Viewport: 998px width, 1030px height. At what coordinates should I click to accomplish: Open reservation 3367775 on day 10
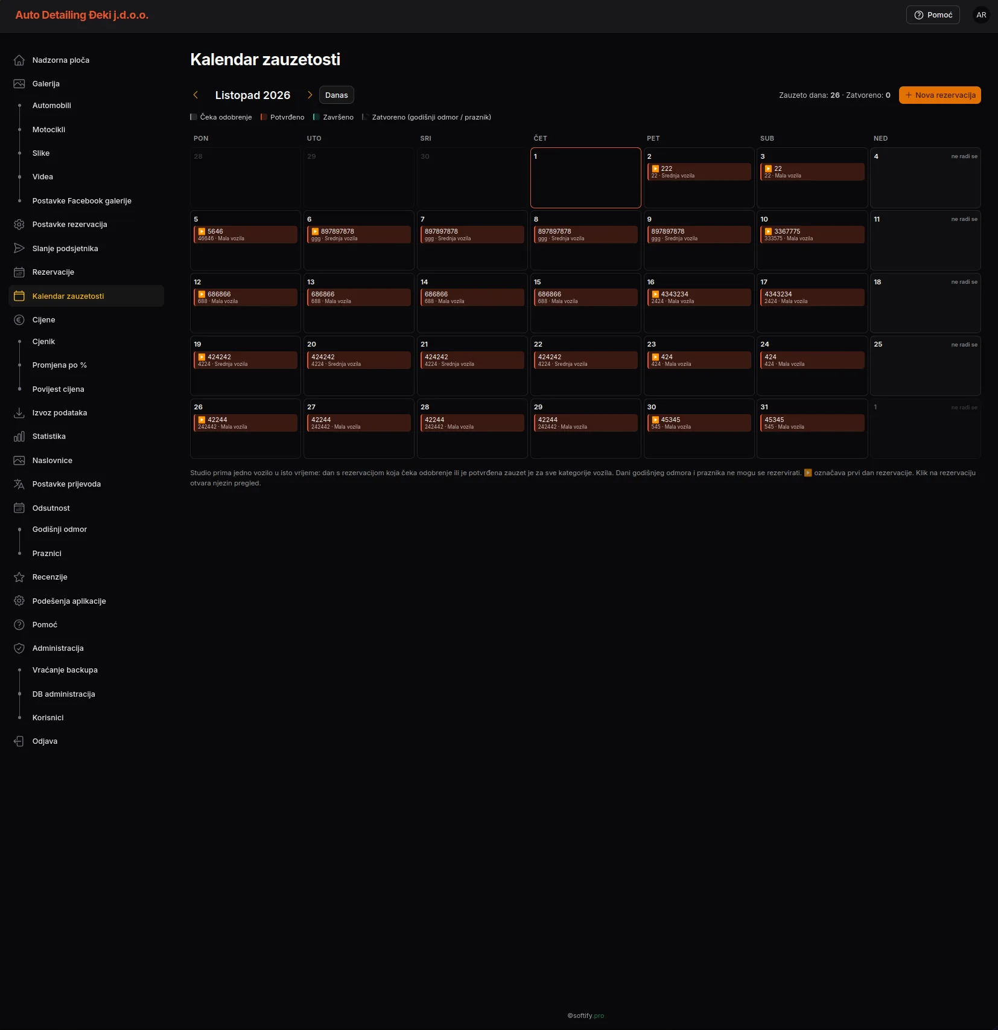click(x=812, y=235)
